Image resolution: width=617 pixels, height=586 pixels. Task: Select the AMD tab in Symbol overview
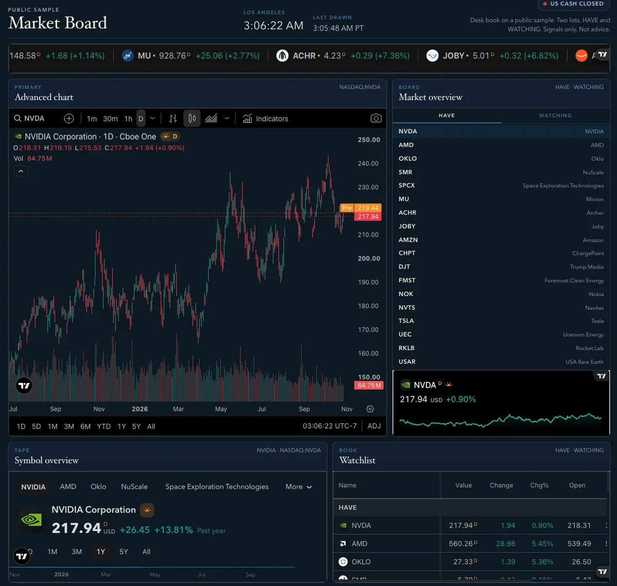click(x=68, y=487)
